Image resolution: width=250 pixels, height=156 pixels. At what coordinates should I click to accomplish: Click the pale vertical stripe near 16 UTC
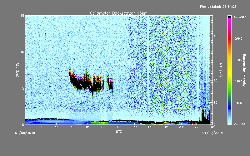click(x=148, y=64)
